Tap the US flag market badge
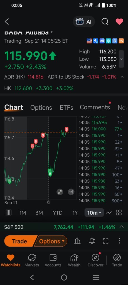 [x=89, y=41]
